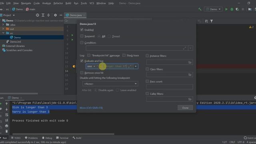Click the Evaluate and log expression field
256x144 pixels.
point(109,66)
